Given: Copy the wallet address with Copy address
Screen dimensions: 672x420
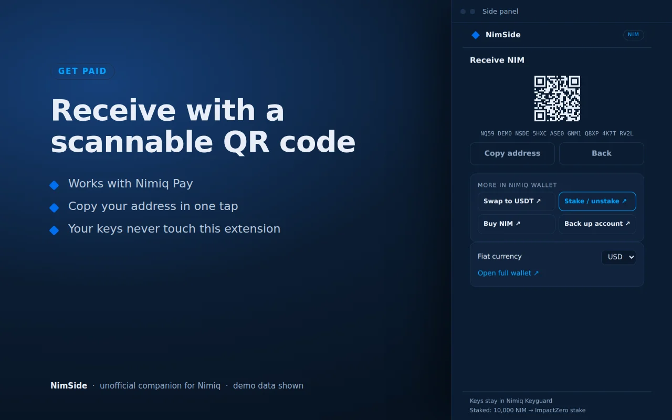Looking at the screenshot, I should tap(512, 153).
